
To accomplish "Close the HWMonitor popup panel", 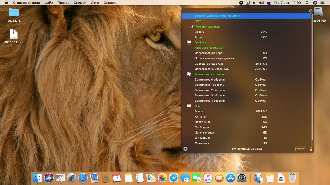I will 311,11.
